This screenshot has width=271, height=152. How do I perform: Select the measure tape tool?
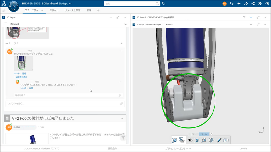click(x=204, y=140)
